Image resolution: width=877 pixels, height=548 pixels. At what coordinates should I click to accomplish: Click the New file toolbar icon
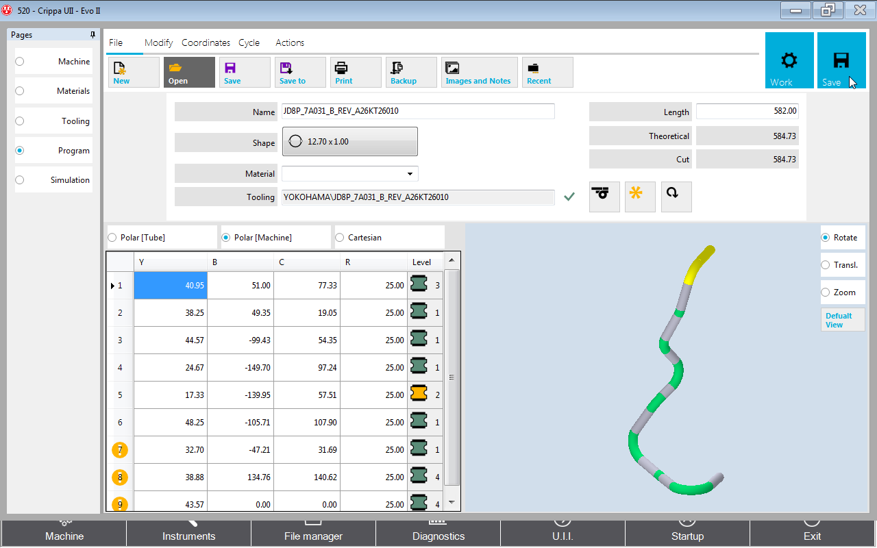point(122,72)
